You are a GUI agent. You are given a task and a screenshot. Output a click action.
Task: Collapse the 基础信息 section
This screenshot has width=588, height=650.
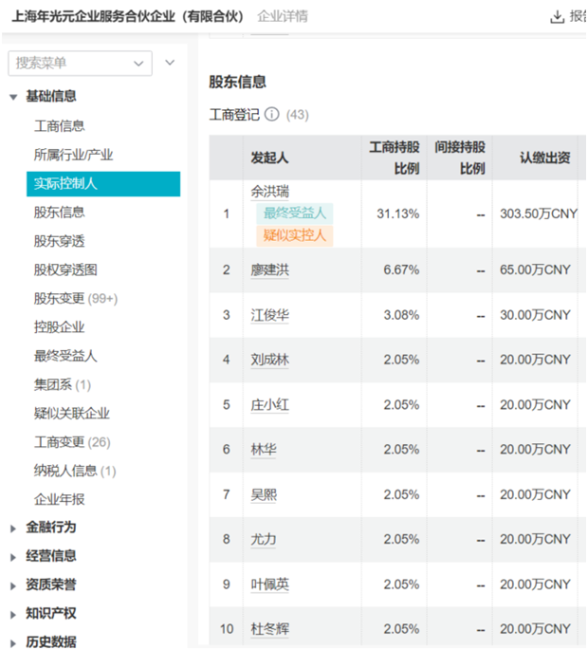coord(13,97)
